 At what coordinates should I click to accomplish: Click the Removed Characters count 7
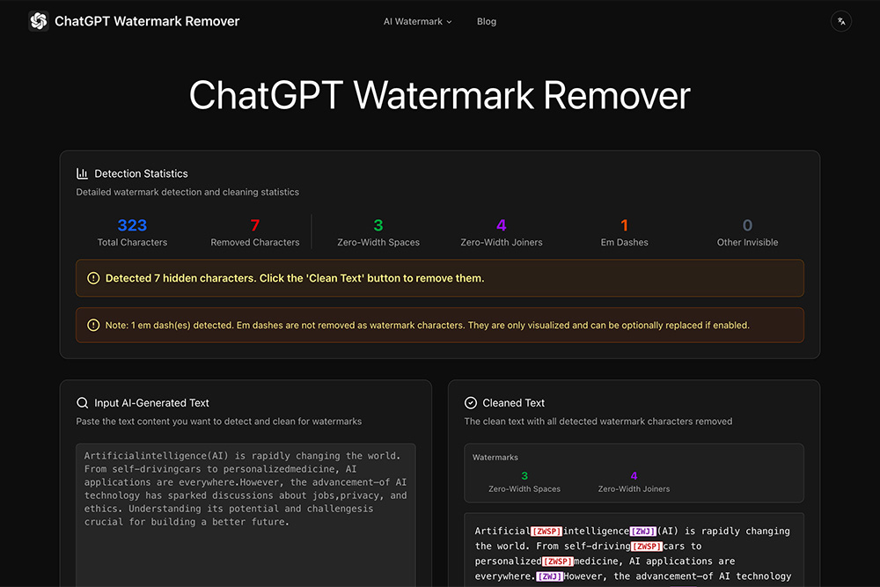coord(255,225)
